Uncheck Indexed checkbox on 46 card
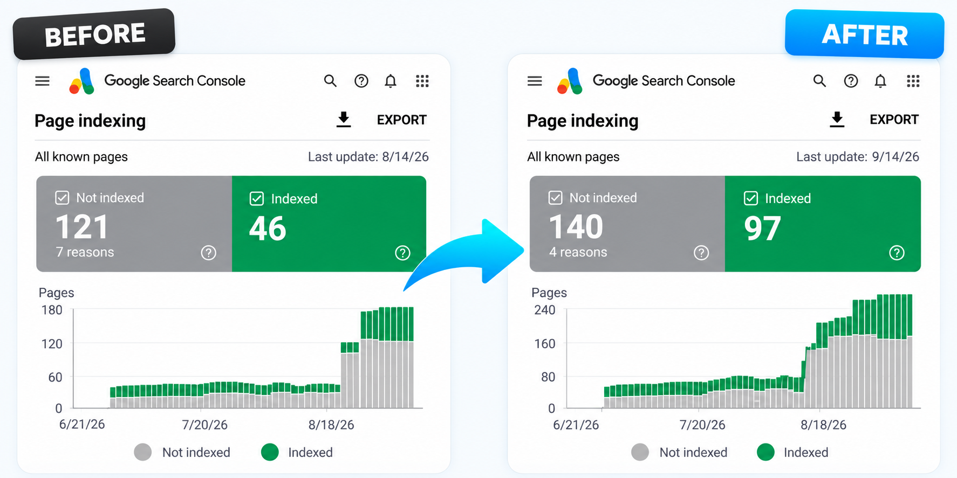This screenshot has width=957, height=478. click(257, 199)
